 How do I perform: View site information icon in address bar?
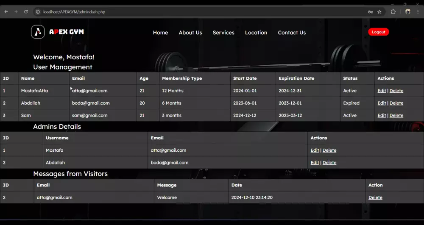point(38,12)
